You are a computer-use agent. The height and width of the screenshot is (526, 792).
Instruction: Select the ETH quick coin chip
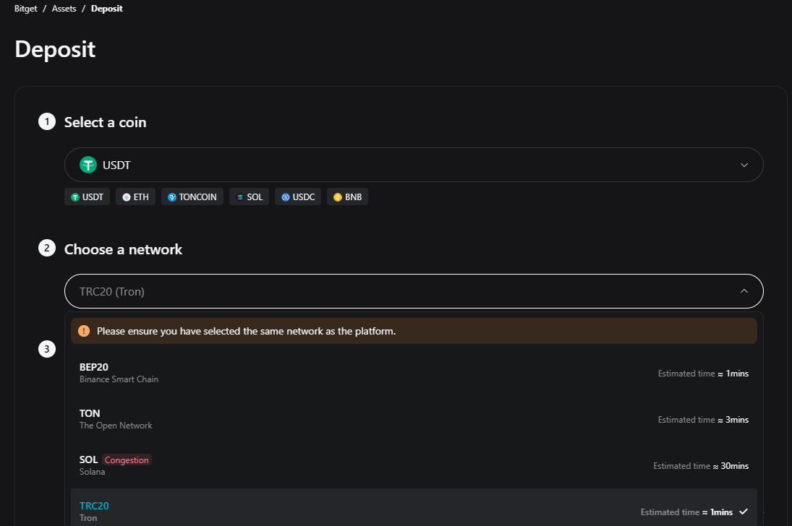pos(135,197)
